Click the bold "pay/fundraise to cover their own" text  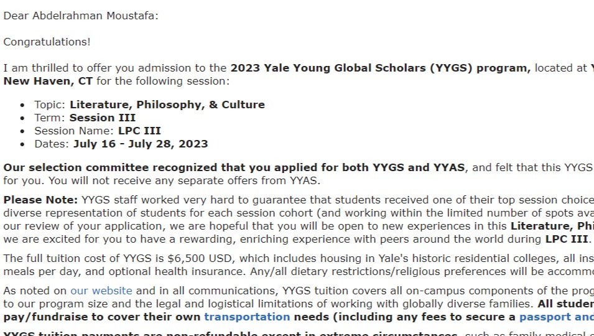pyautogui.click(x=102, y=317)
